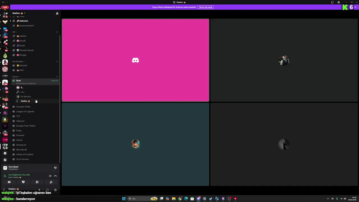Open Google Chrome from the taskbar
Screen dimensions: 359x202
click(180, 199)
